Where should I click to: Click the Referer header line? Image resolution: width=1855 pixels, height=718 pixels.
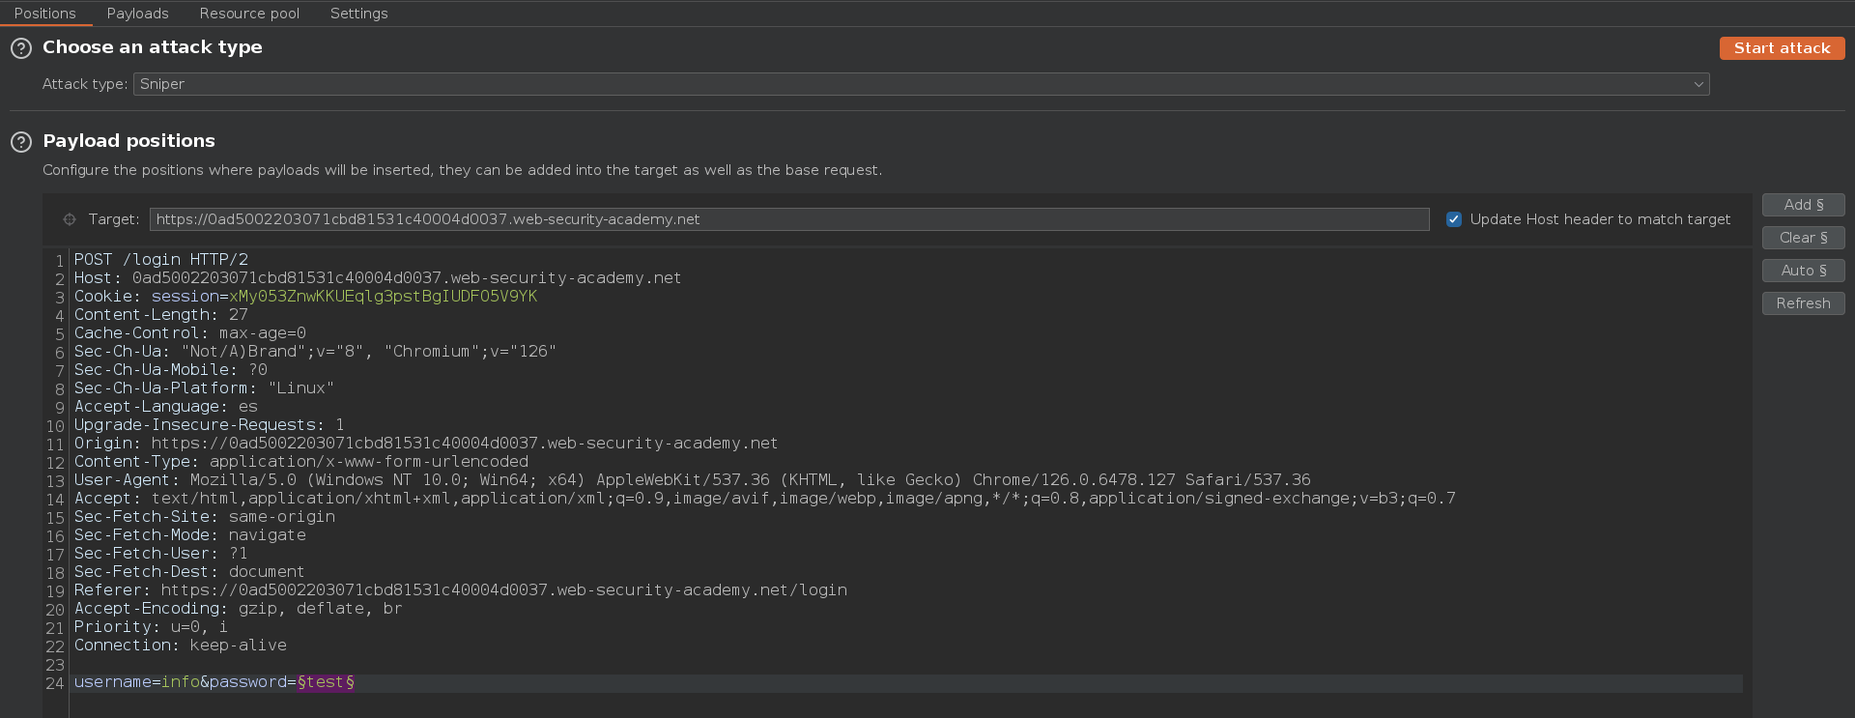click(x=460, y=590)
